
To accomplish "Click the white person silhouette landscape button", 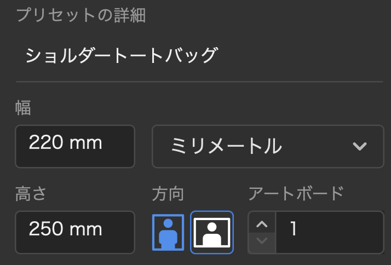I will [212, 232].
